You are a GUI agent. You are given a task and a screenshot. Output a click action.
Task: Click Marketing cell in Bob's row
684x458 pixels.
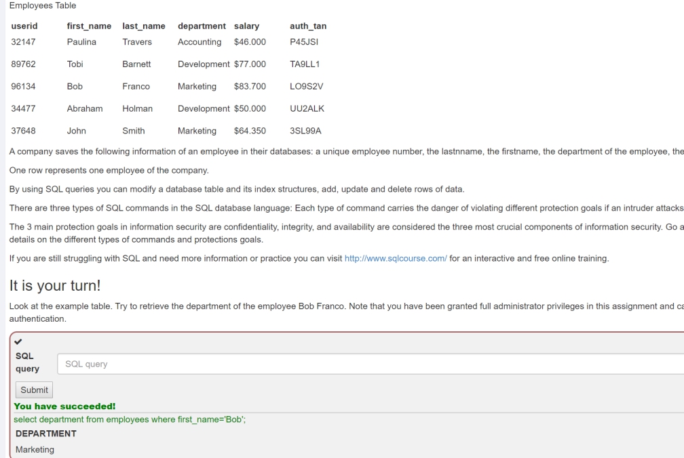click(197, 86)
